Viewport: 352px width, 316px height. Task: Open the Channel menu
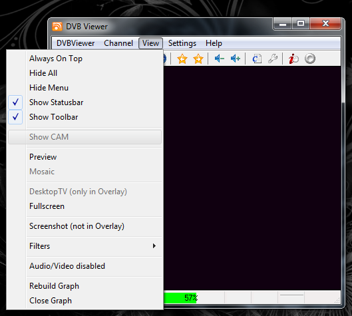coord(118,43)
